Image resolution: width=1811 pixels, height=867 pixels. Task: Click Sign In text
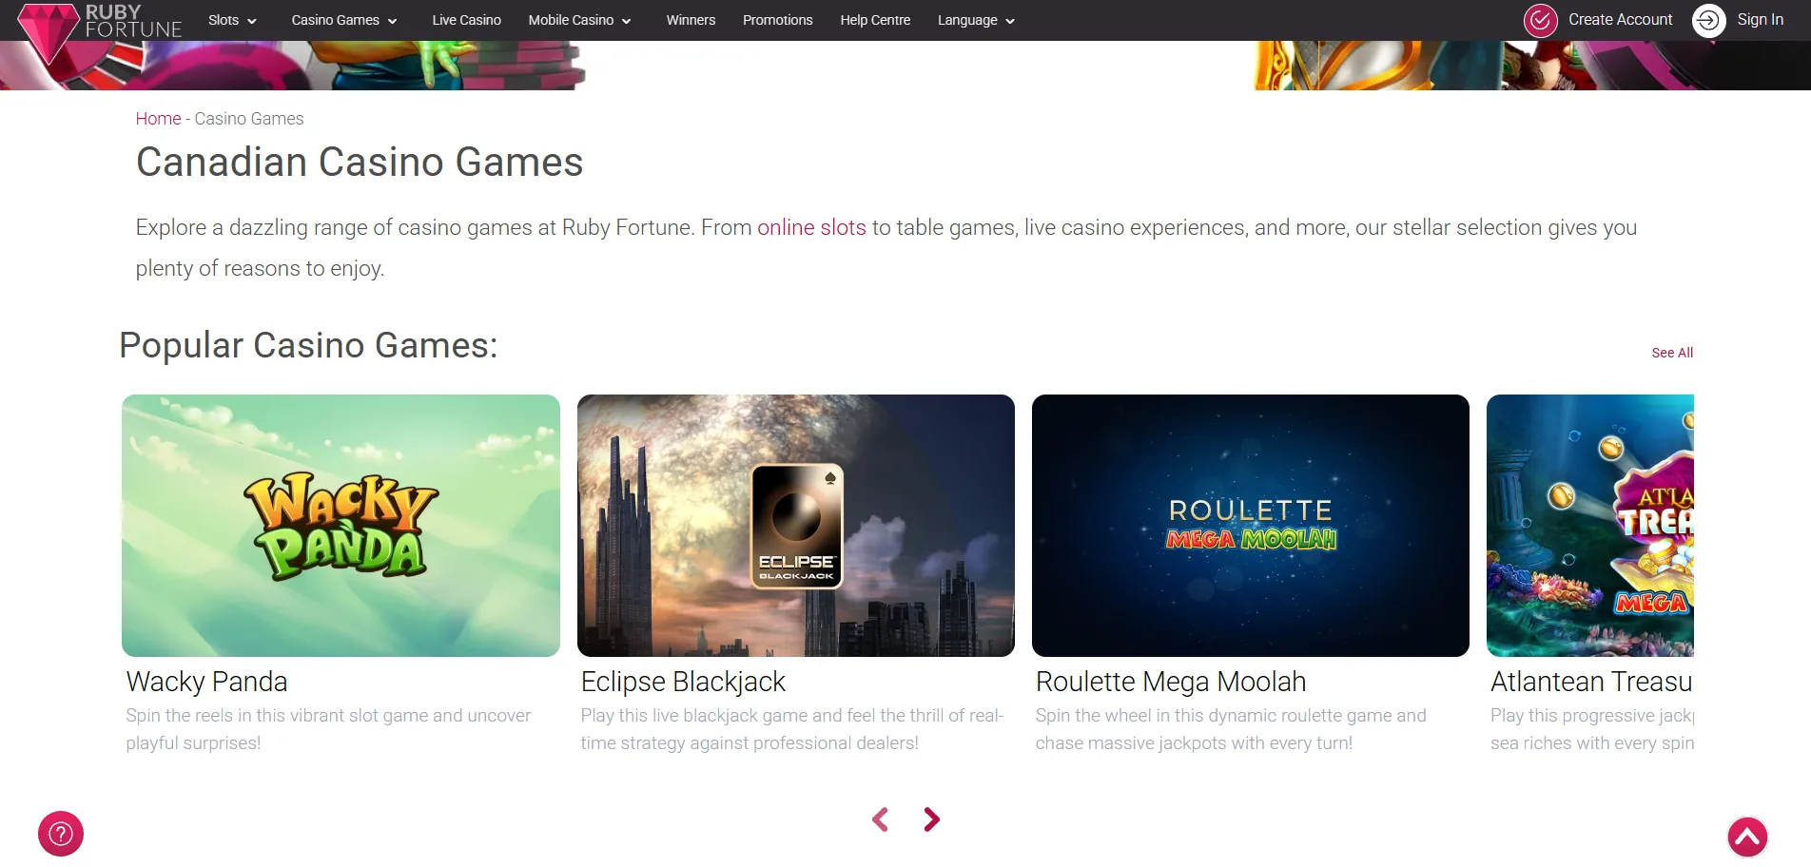click(1760, 20)
